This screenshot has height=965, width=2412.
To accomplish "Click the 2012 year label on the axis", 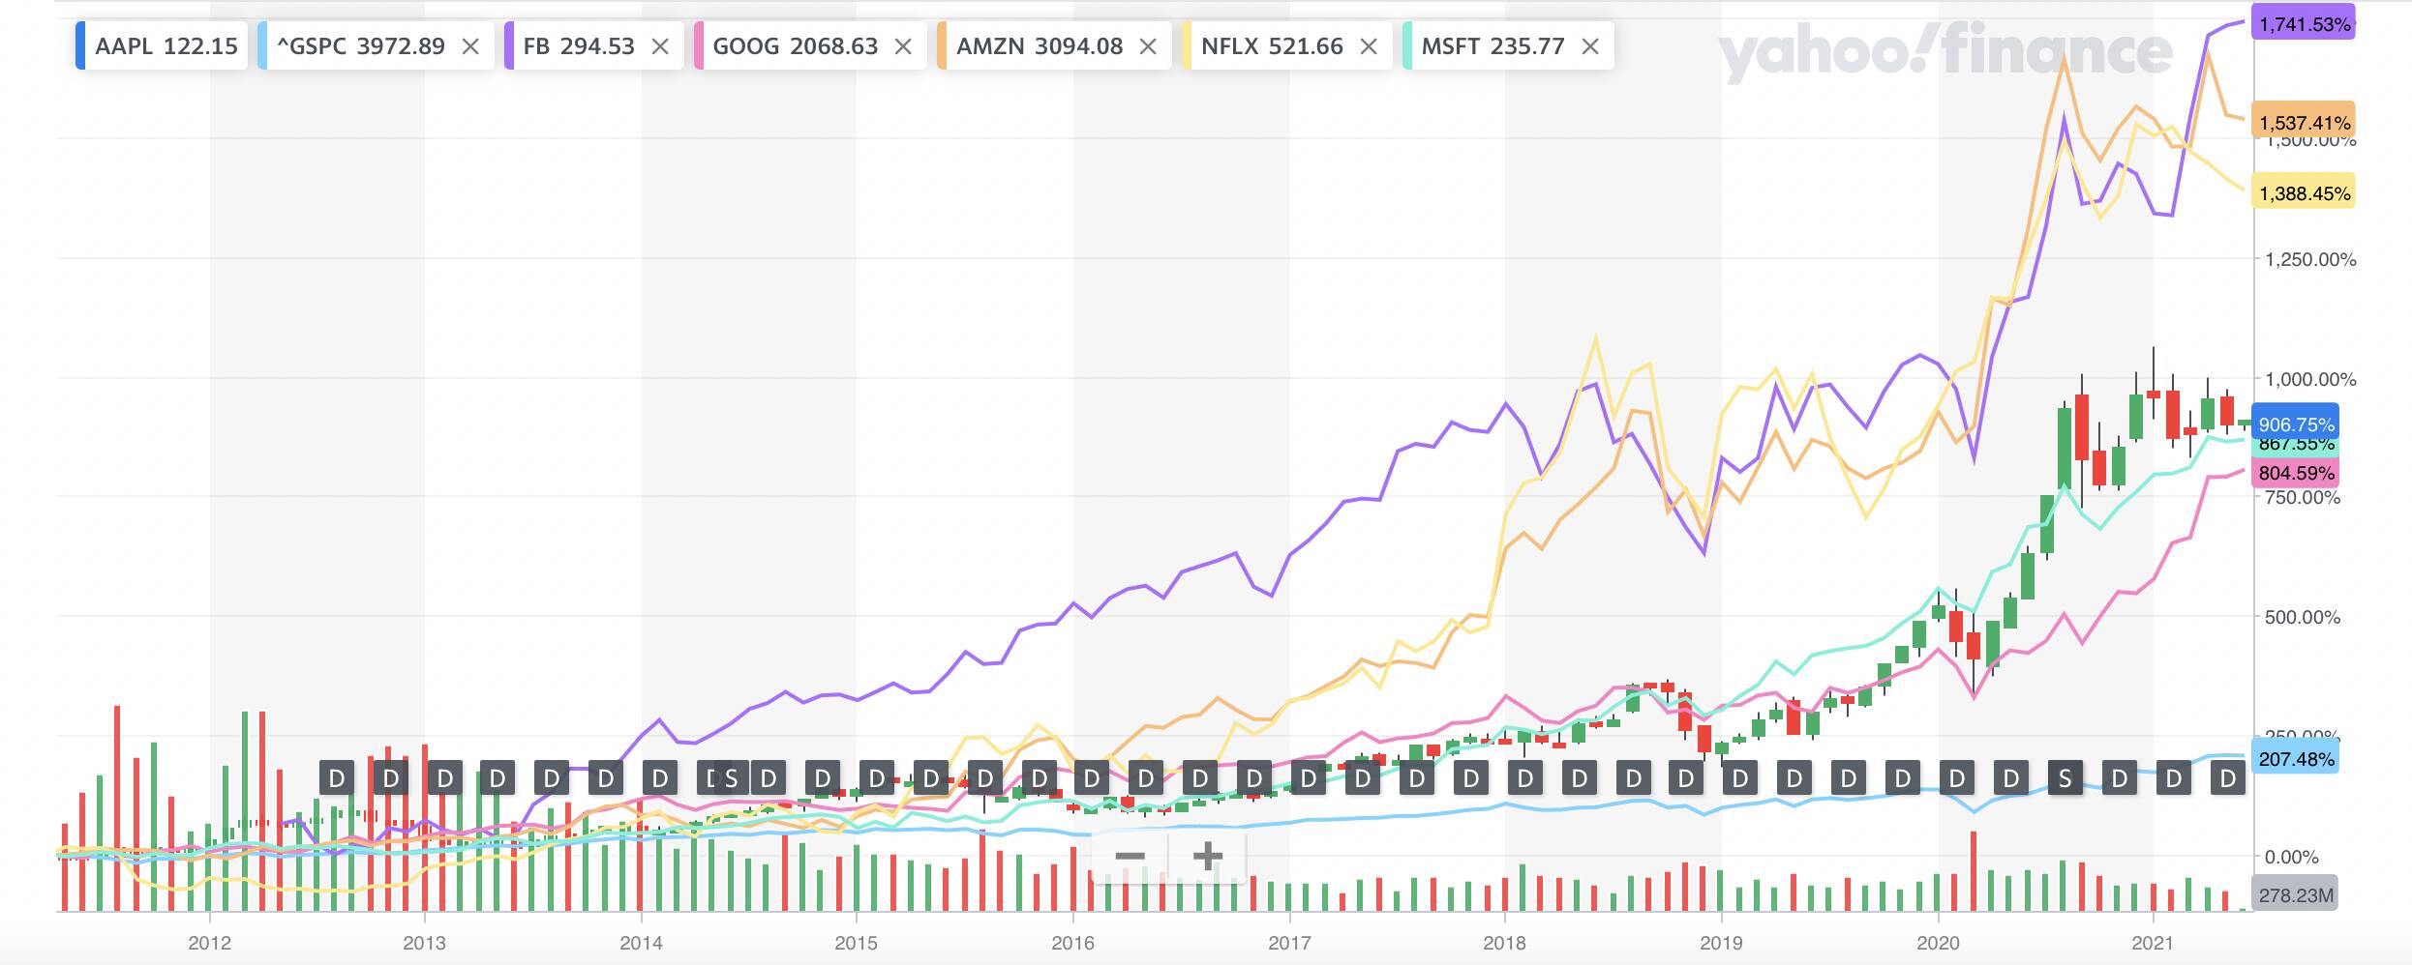I will tap(209, 943).
